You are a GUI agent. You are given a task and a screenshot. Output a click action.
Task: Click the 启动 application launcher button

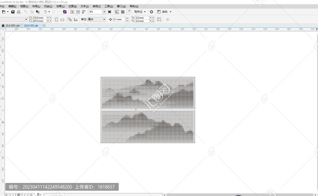[x=163, y=12]
